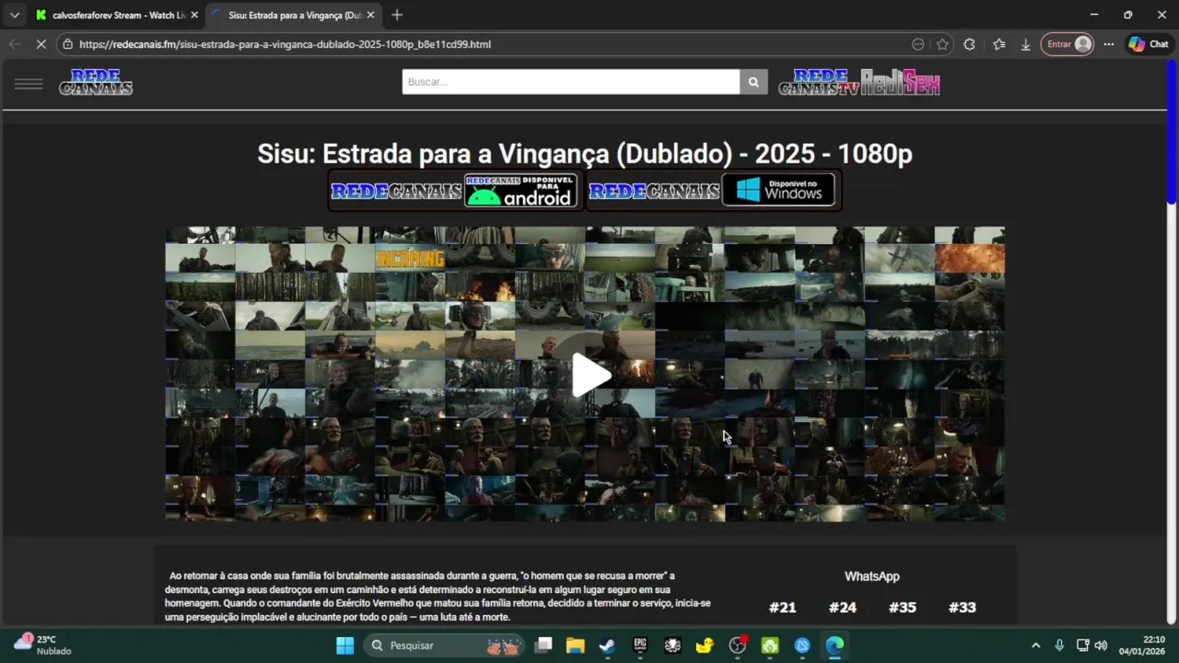The width and height of the screenshot is (1179, 663).
Task: Open a new browser tab
Action: [x=397, y=15]
